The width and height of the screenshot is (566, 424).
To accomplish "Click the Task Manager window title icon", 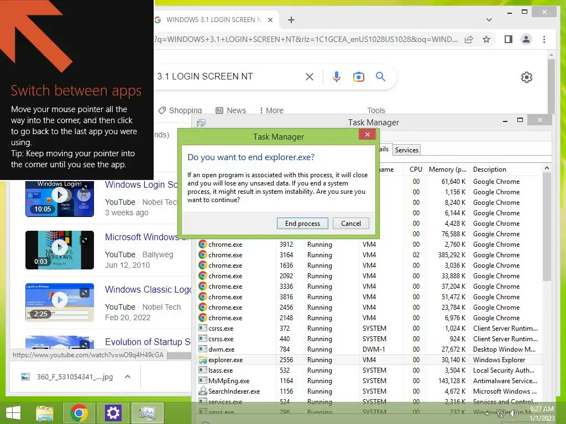I will click(x=201, y=123).
